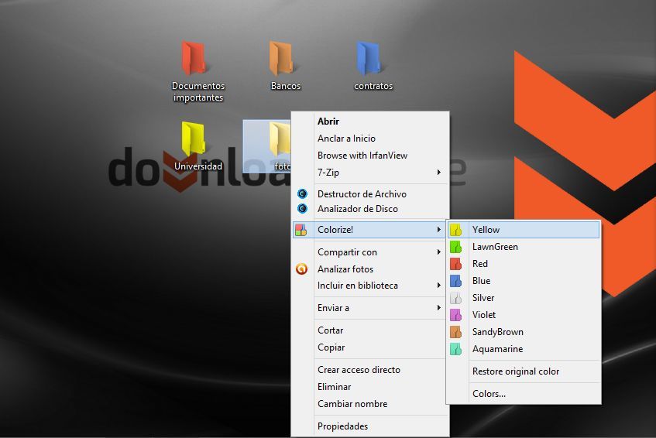Select Analizar fotos entry
The width and height of the screenshot is (656, 438).
tap(370, 269)
